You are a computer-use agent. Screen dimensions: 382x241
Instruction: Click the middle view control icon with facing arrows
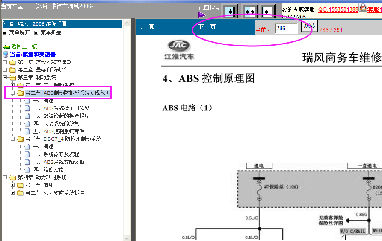tap(250, 11)
